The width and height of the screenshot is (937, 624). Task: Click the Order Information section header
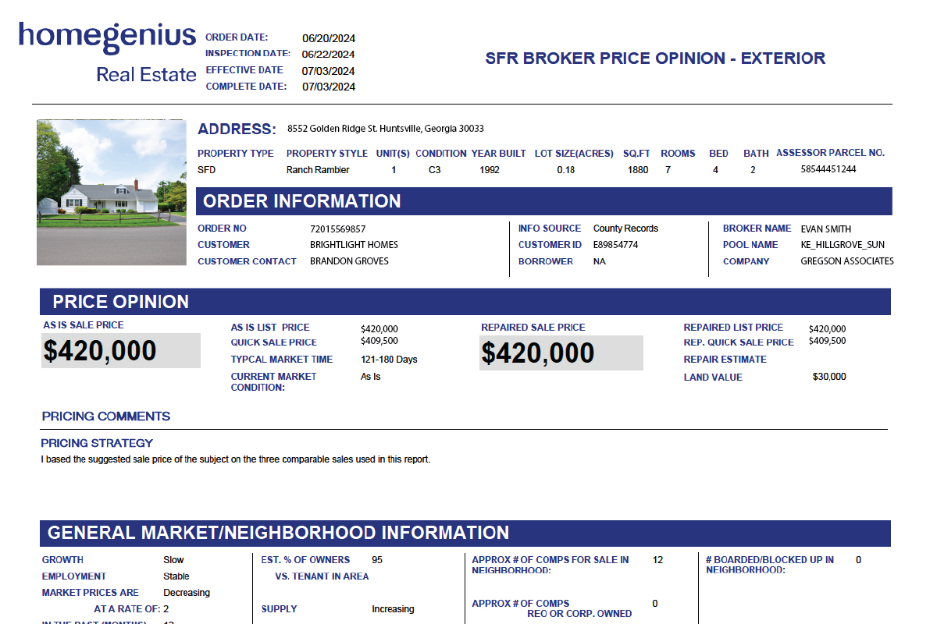click(x=301, y=201)
